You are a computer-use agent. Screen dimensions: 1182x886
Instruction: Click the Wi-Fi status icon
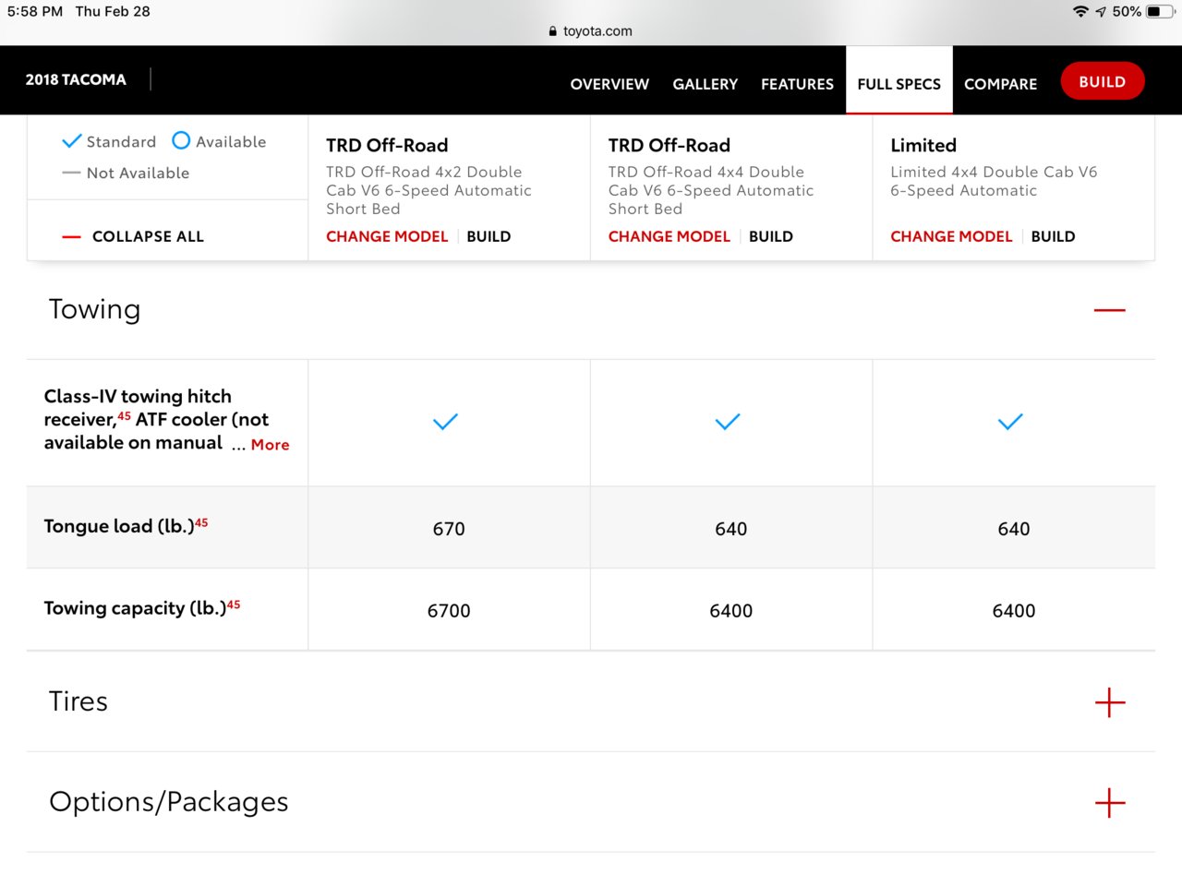(1080, 11)
